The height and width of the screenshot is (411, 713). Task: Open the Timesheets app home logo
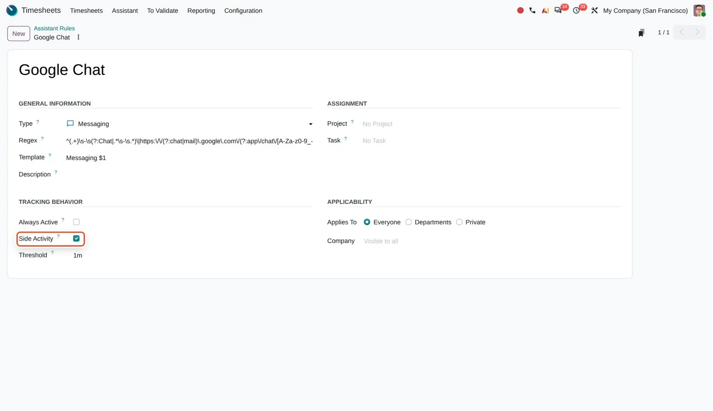[12, 10]
